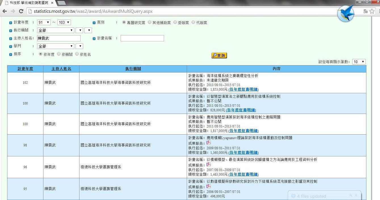Image resolution: width=380 pixels, height=200 pixels.
Task: Open 各年度經費明細 link for year 102 project
Action: click(x=243, y=90)
